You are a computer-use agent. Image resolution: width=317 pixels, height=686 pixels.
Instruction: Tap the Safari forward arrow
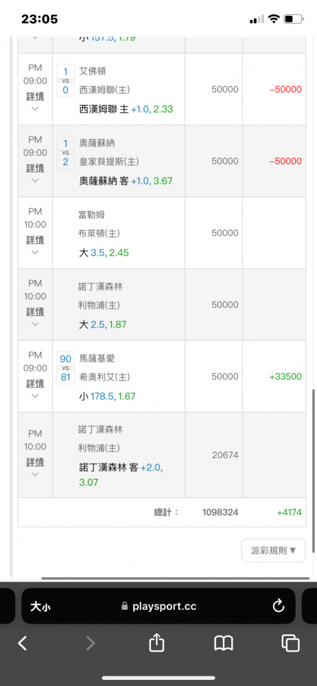(x=90, y=643)
